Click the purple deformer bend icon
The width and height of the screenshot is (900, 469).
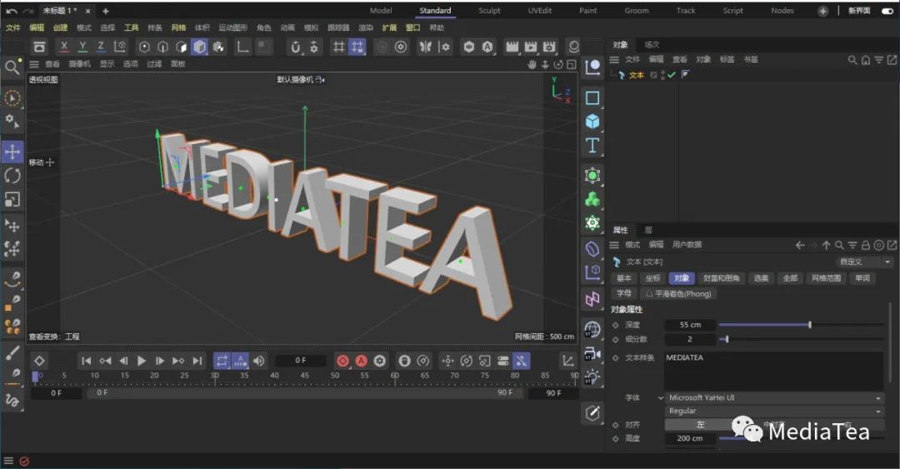[x=592, y=248]
